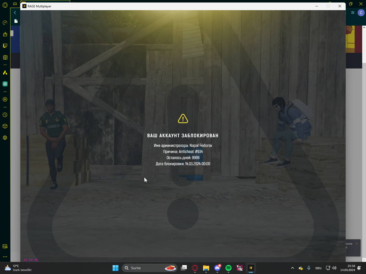Click the browser scrollbar up arrow
Screen dimensions: 366x274
364,27
